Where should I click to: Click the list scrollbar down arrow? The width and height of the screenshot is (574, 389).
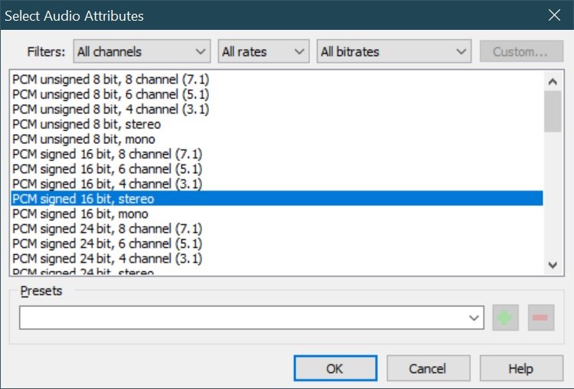click(x=553, y=265)
